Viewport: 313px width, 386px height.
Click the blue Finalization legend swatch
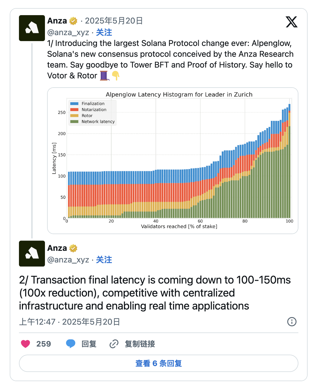pyautogui.click(x=74, y=104)
